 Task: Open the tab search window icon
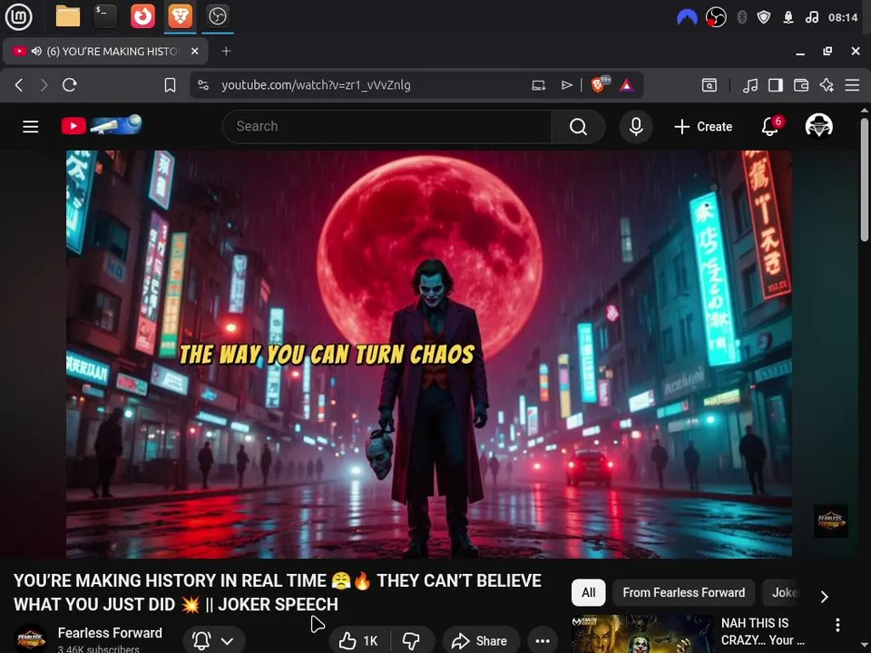(710, 85)
